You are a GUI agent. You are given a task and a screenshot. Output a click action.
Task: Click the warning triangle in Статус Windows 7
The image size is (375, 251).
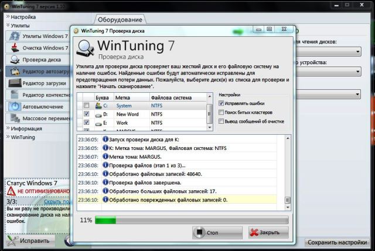[11, 191]
